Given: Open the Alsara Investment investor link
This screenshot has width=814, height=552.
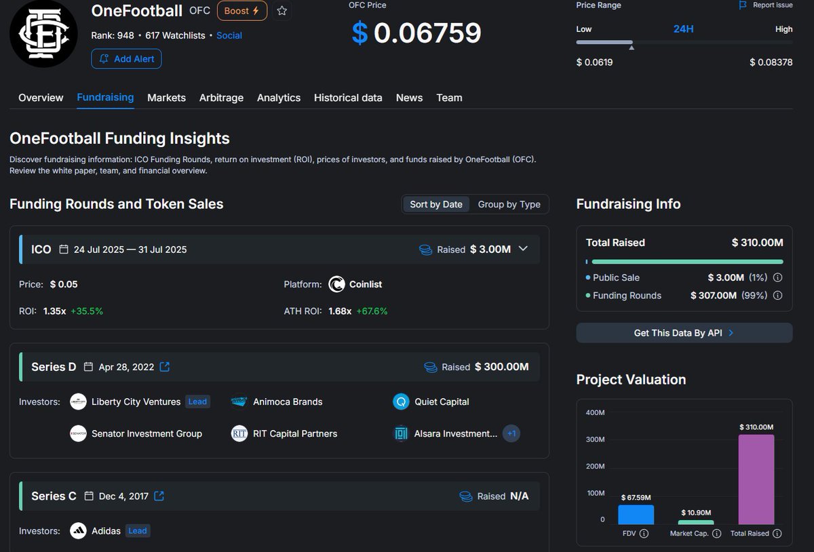Looking at the screenshot, I should pyautogui.click(x=456, y=433).
